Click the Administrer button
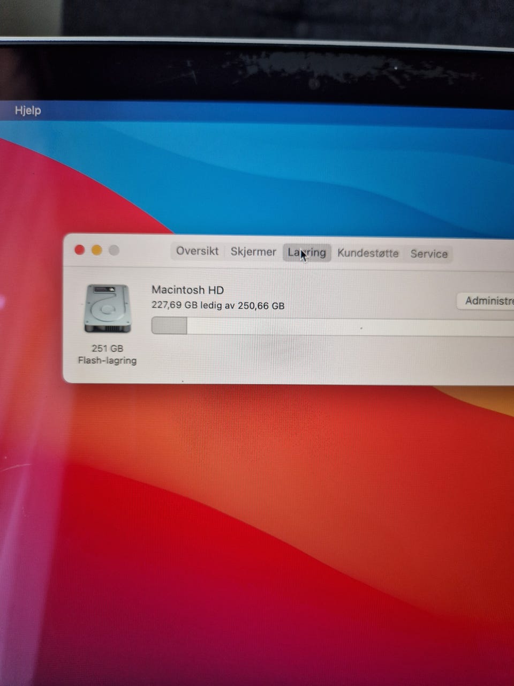Viewport: 514px width, 686px height. point(486,301)
